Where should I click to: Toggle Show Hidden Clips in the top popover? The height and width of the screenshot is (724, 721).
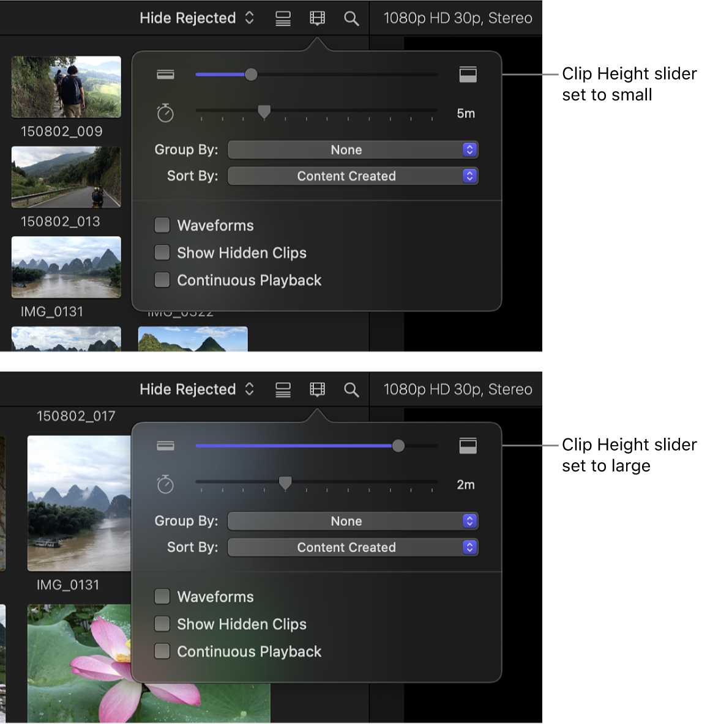162,253
